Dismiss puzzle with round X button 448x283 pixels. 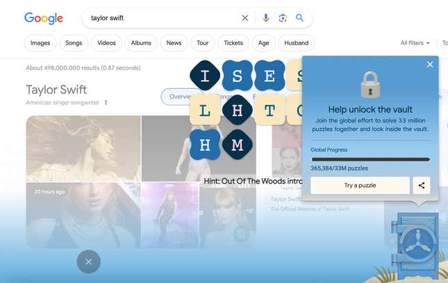[89, 261]
